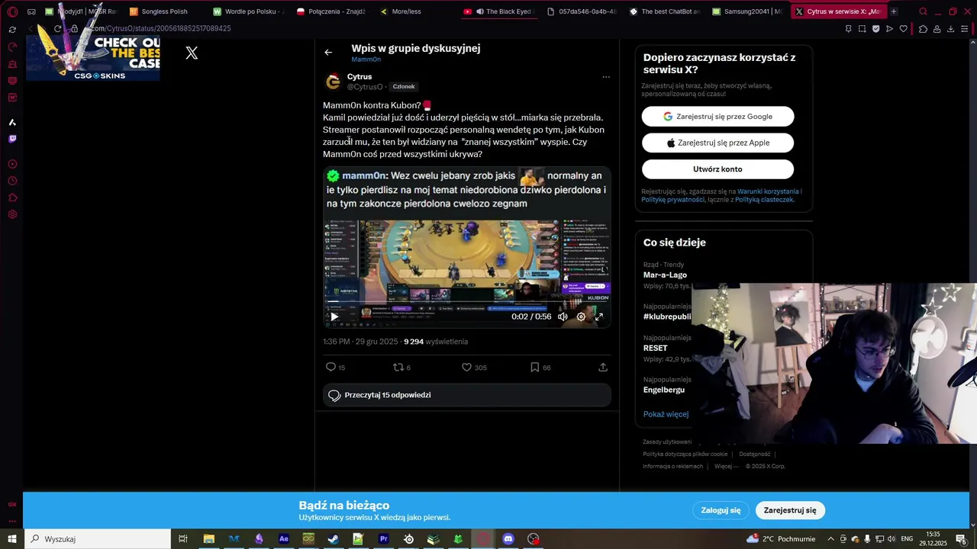Open the MammOn group link
Viewport: 977px width, 549px height.
coord(366,59)
